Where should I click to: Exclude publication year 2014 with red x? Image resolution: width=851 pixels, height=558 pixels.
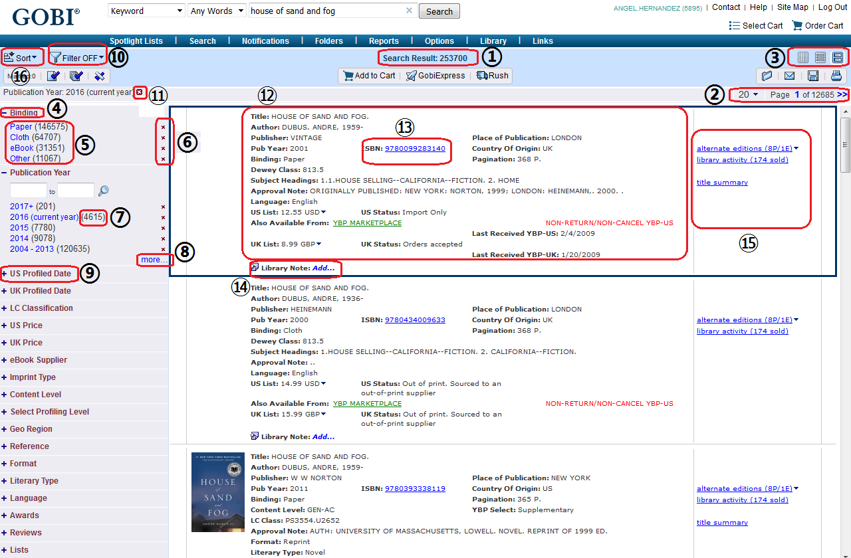tap(163, 238)
